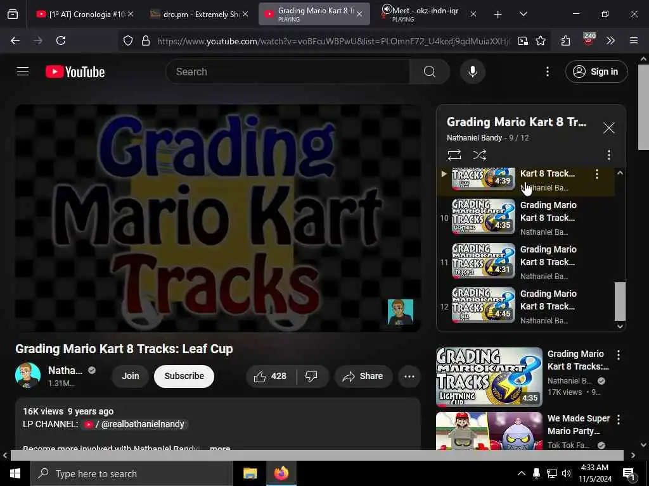Open playlist options three-dot menu

click(x=608, y=155)
